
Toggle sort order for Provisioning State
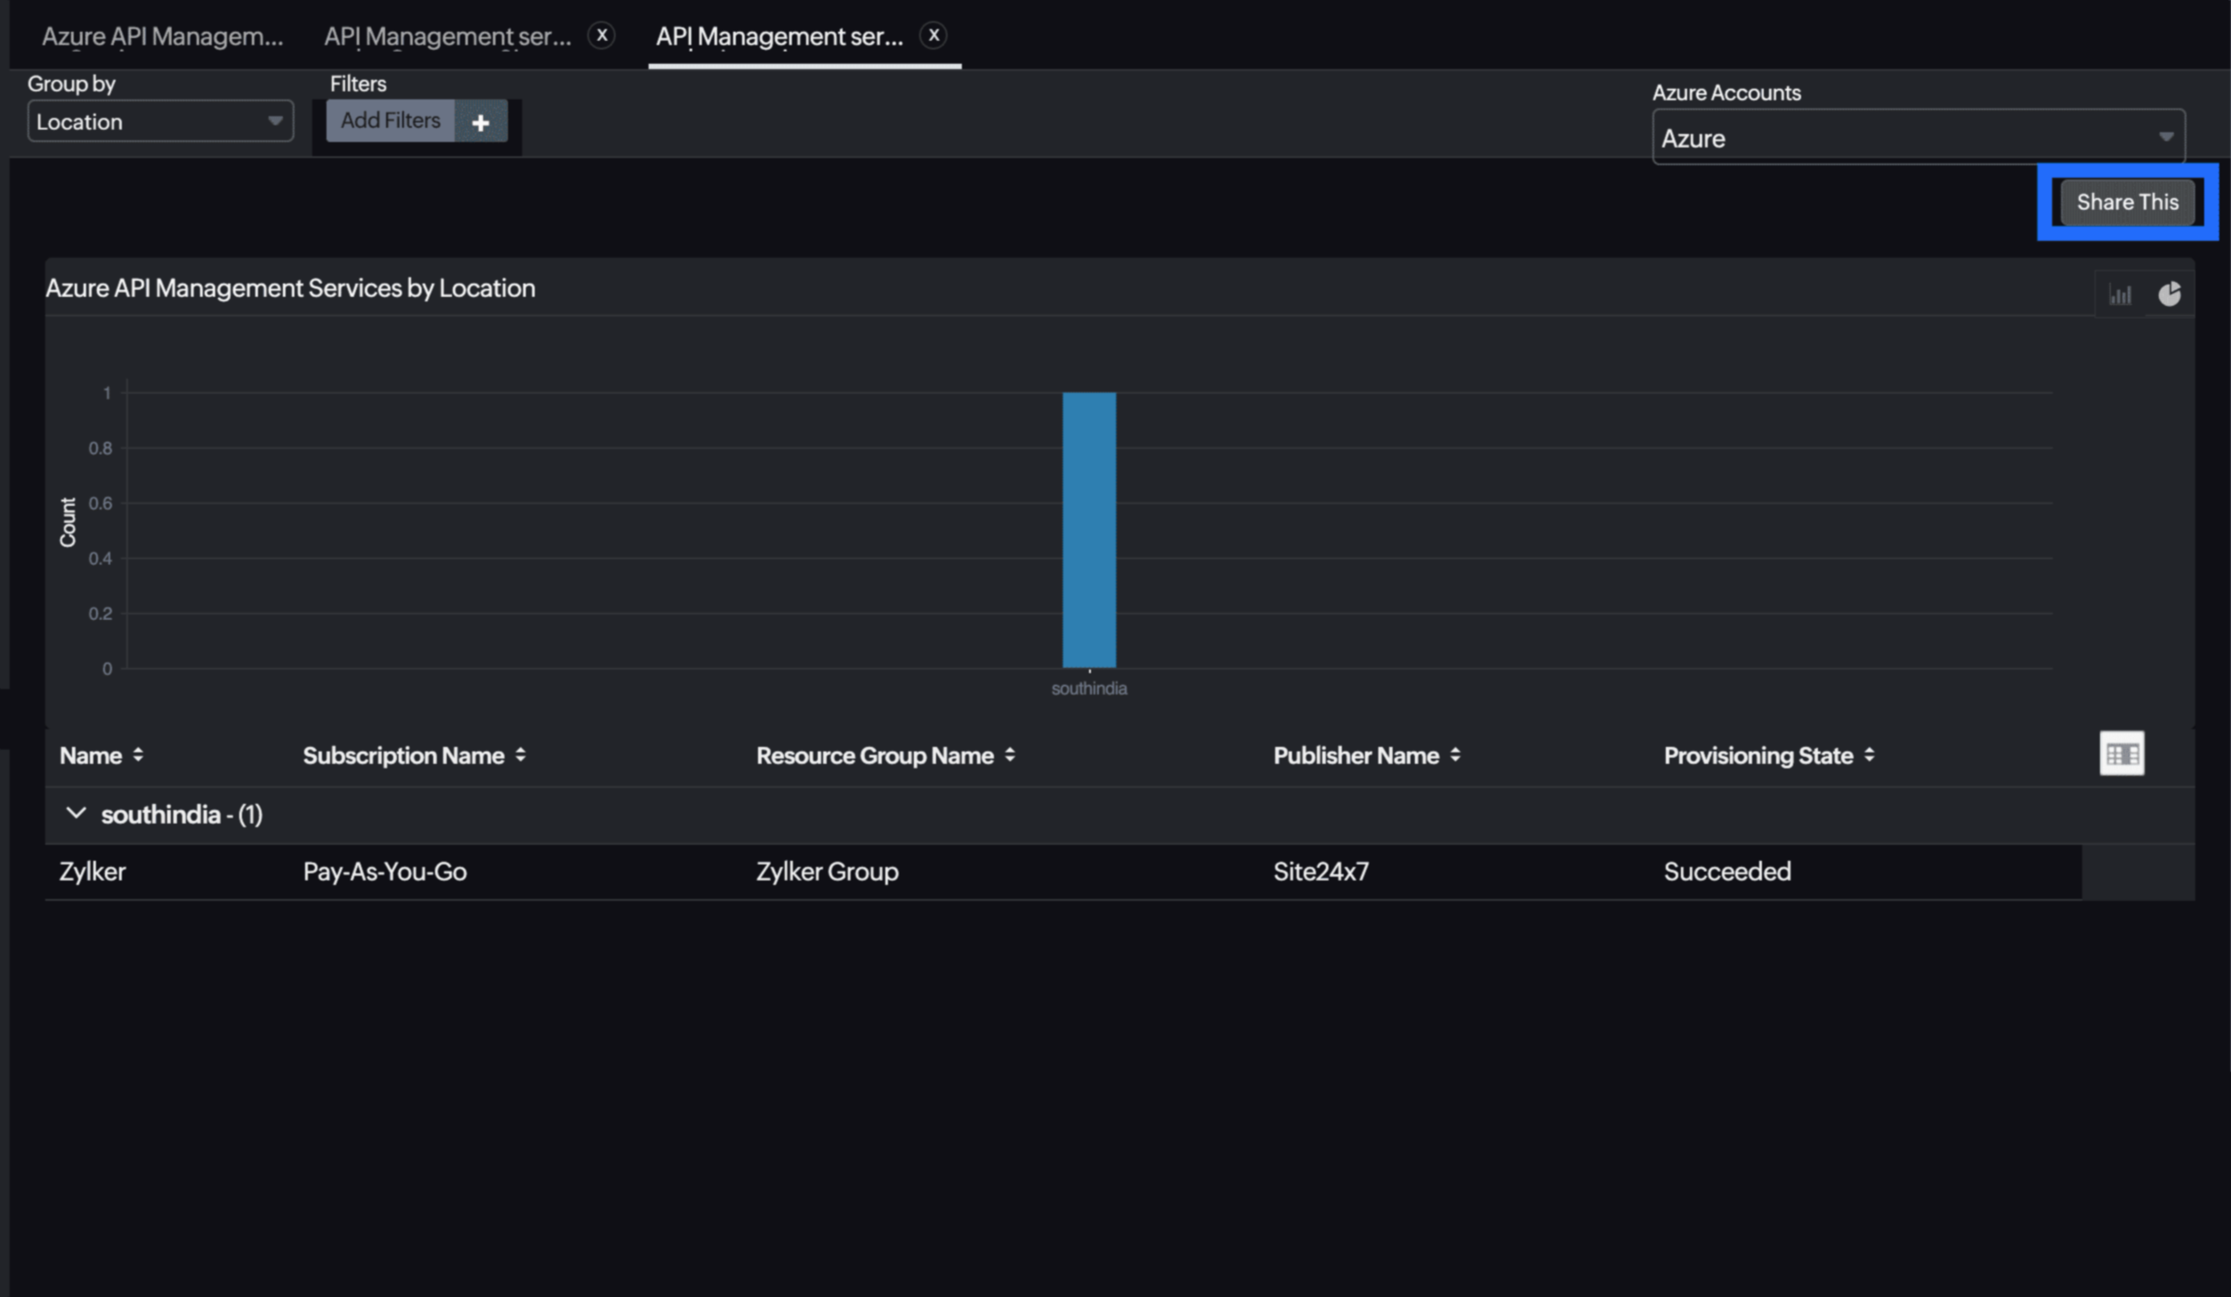coord(1870,755)
